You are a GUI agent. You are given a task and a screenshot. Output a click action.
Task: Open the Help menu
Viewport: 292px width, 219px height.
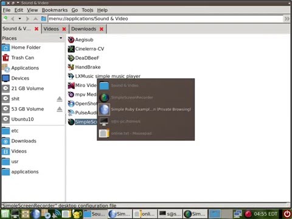102,10
